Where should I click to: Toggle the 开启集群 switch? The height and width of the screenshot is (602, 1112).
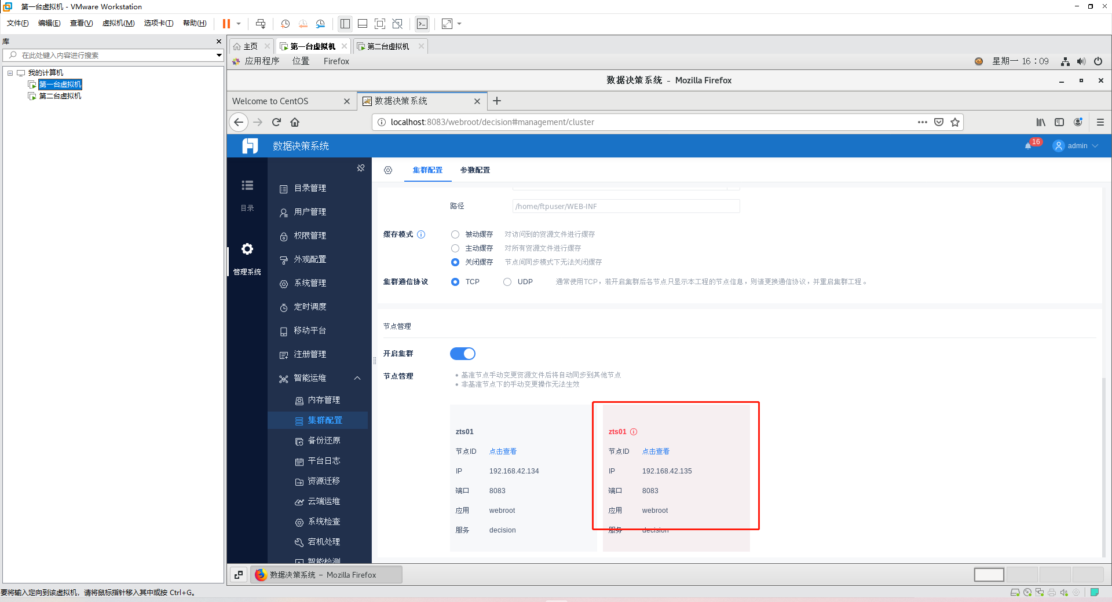463,354
